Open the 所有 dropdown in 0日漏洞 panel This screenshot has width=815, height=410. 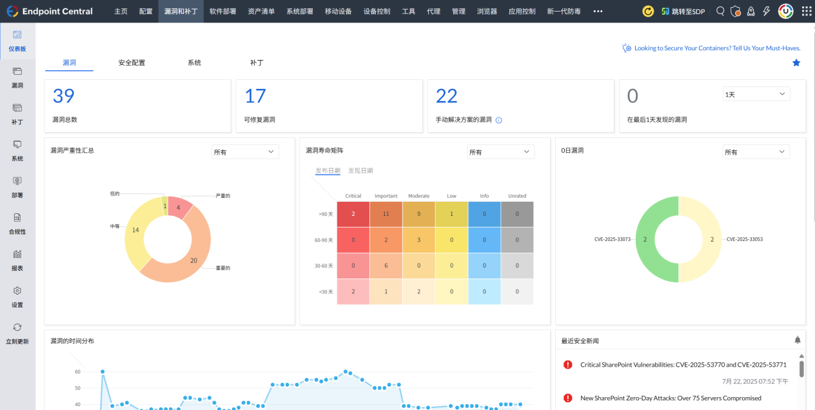click(756, 151)
